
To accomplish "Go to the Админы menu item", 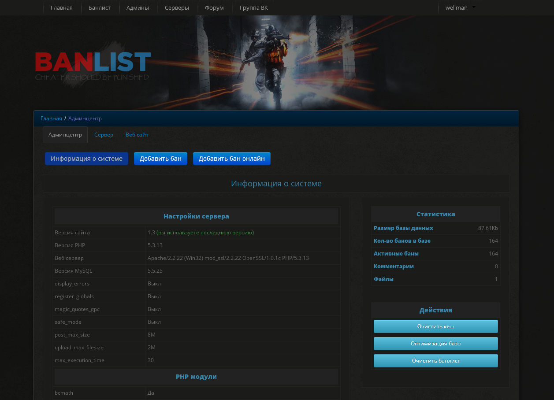I will point(138,7).
